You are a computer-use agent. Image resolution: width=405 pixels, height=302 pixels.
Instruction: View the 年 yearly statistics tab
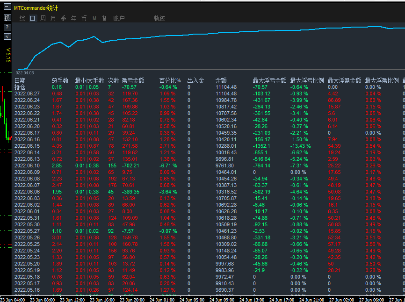(73, 19)
